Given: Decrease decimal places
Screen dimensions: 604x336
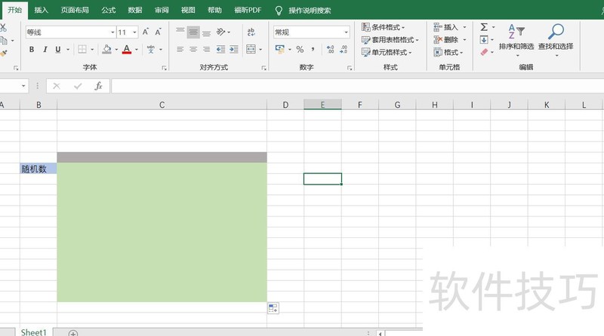Looking at the screenshot, I should [344, 49].
